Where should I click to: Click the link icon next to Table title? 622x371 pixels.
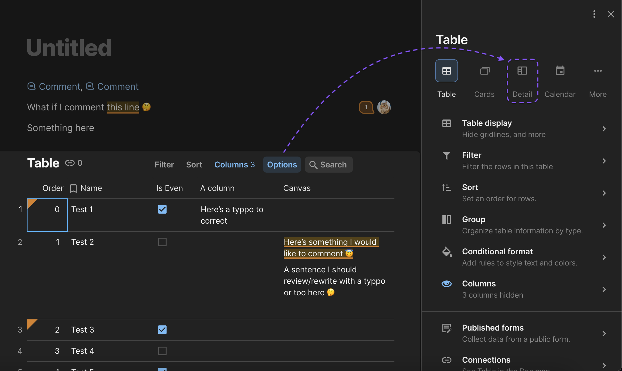click(70, 163)
